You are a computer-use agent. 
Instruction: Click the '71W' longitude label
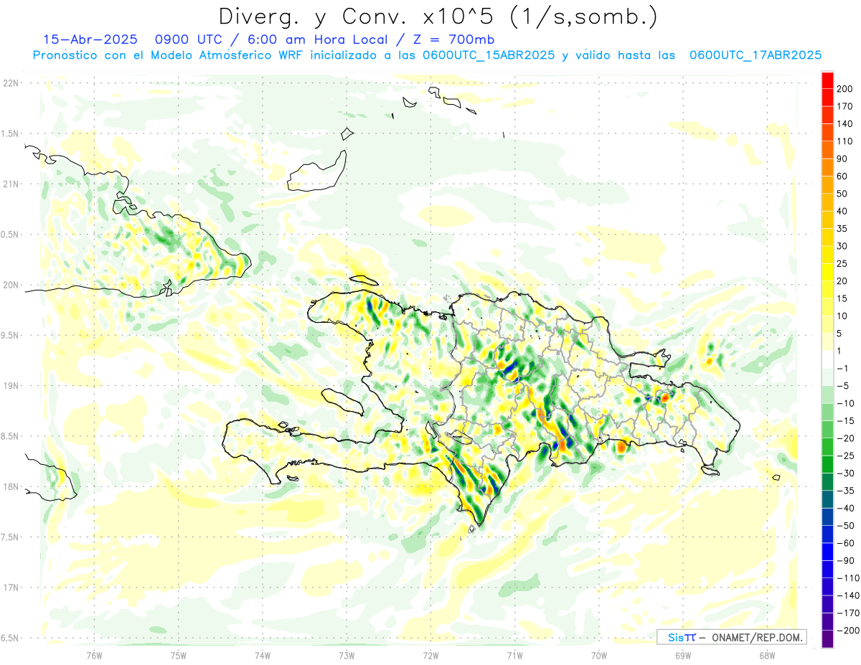(514, 655)
